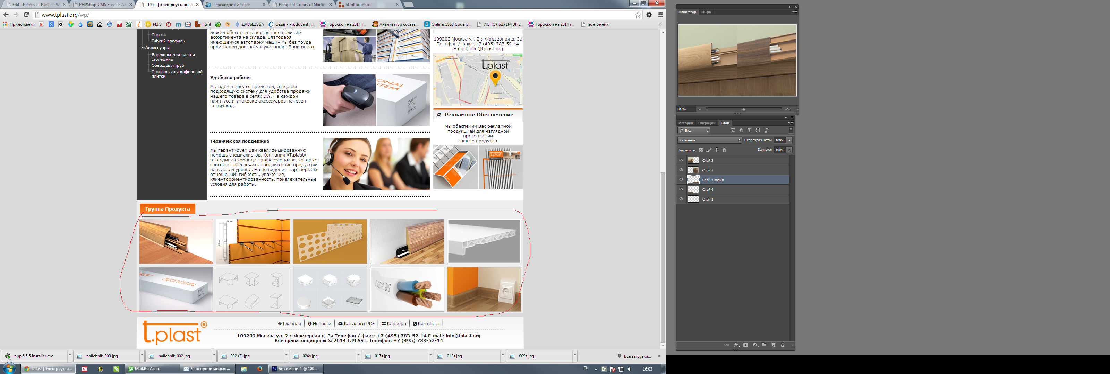Hide layer Слой 1 eye icon
The height and width of the screenshot is (374, 1110).
click(681, 199)
